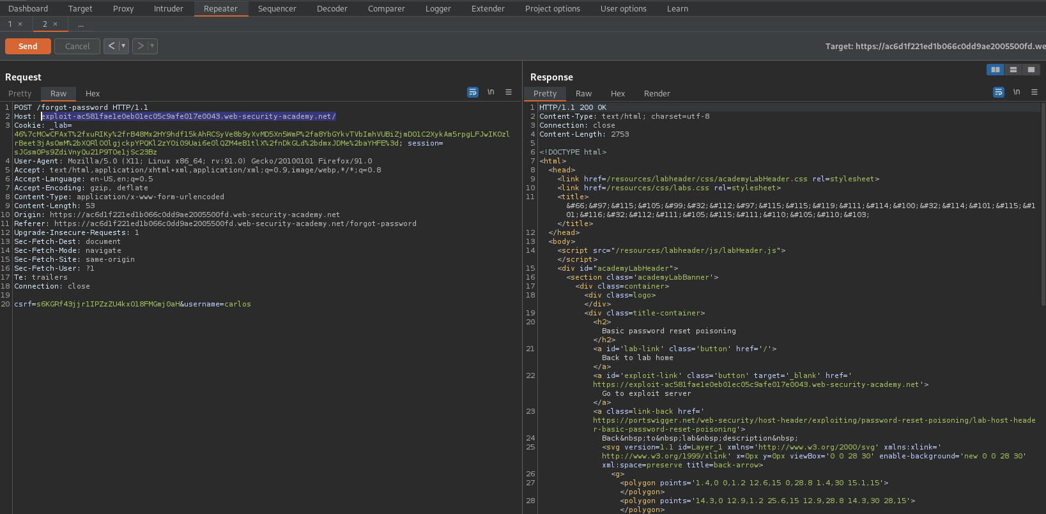This screenshot has height=514, width=1046.
Task: Close Repeater request tab 2
Action: (x=55, y=24)
